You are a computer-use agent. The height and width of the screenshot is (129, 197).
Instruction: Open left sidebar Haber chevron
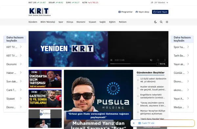click(x=21, y=73)
